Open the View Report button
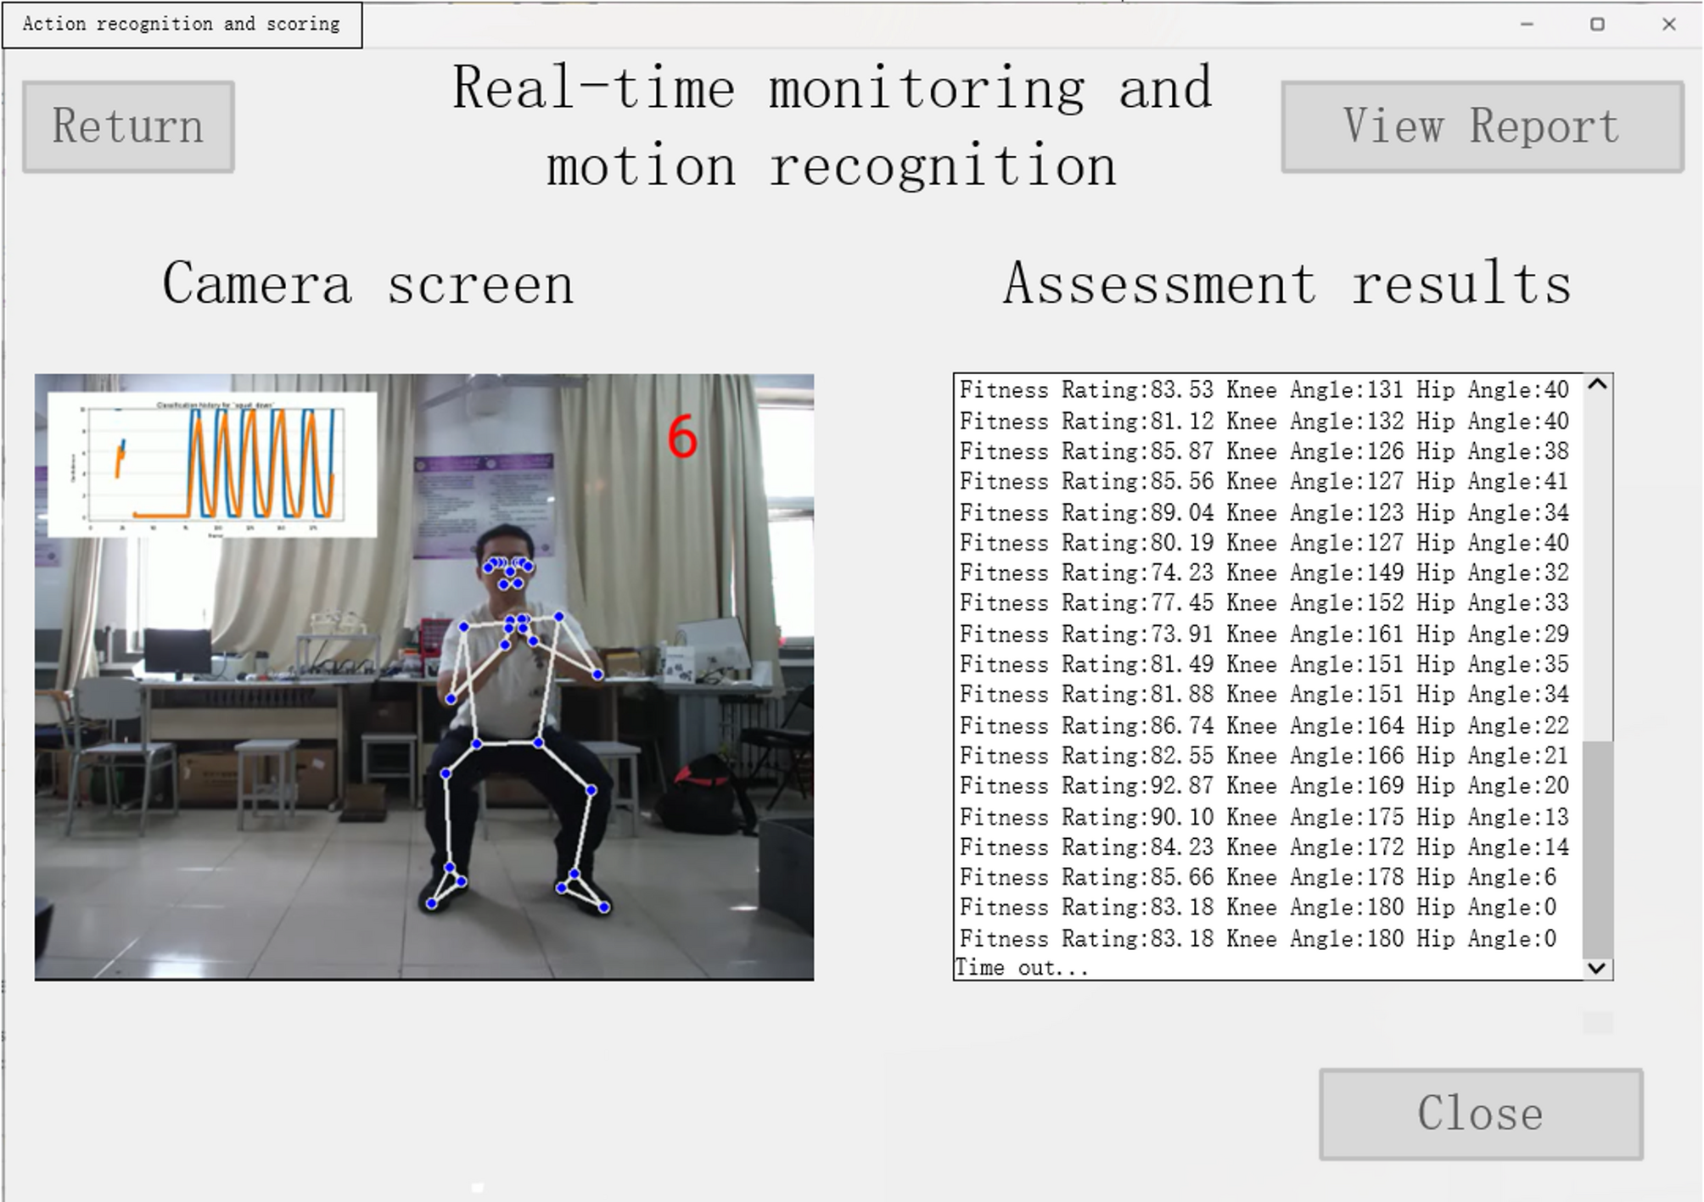The image size is (1704, 1202). point(1482,127)
